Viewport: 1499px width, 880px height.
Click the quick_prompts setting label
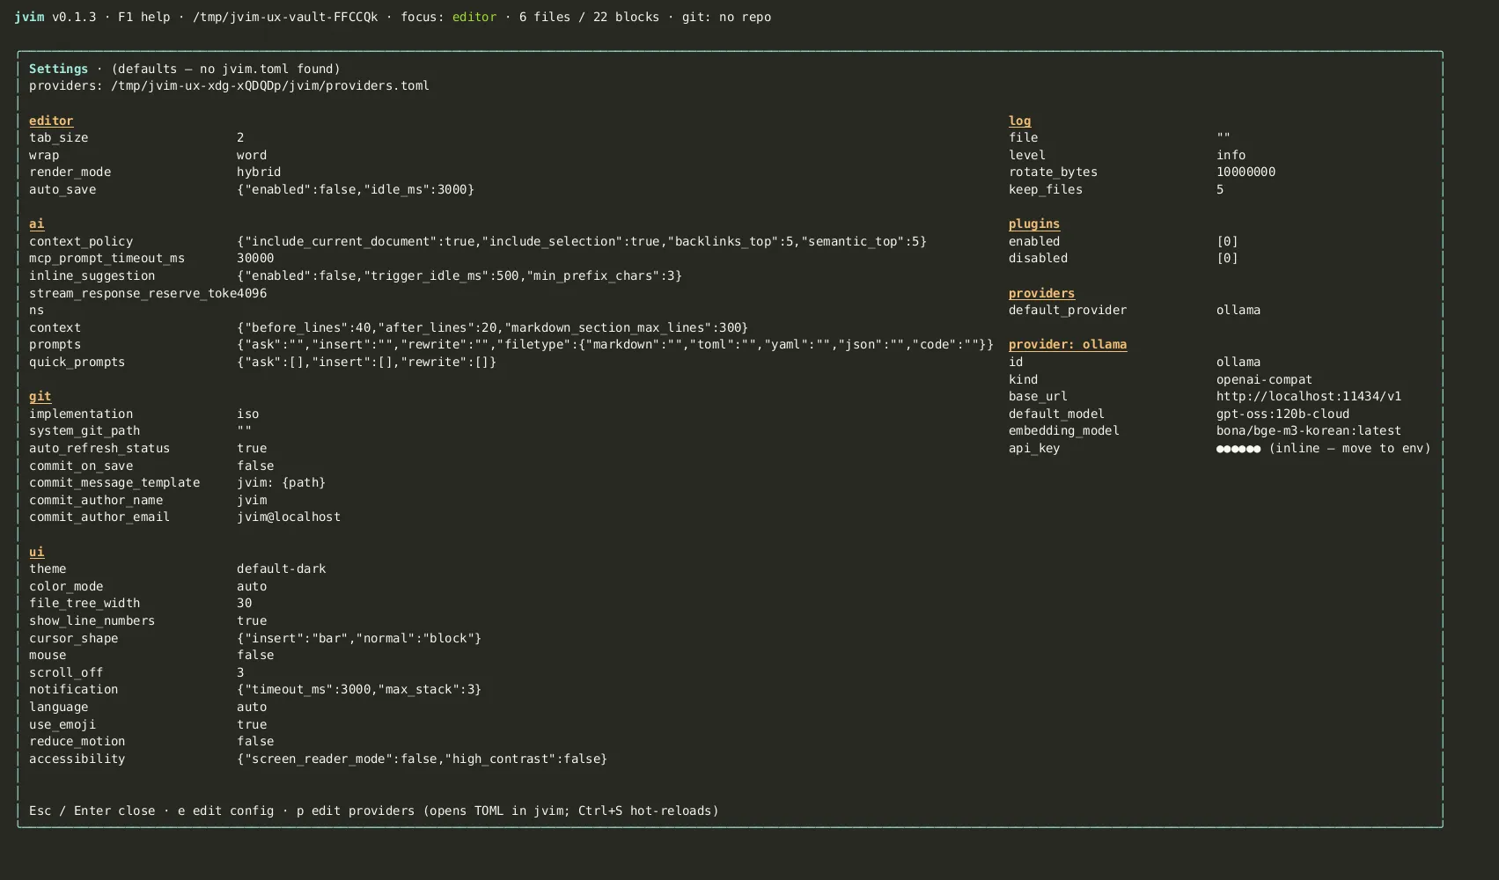(x=77, y=362)
